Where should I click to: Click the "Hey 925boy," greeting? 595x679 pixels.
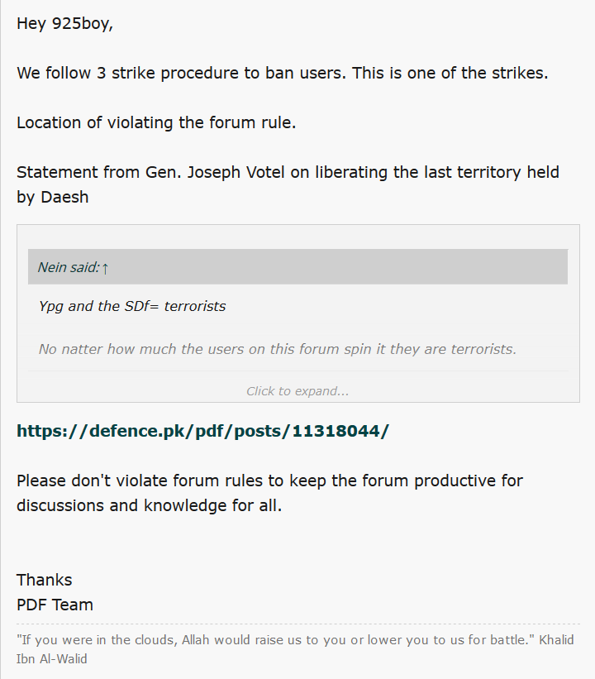pos(65,23)
